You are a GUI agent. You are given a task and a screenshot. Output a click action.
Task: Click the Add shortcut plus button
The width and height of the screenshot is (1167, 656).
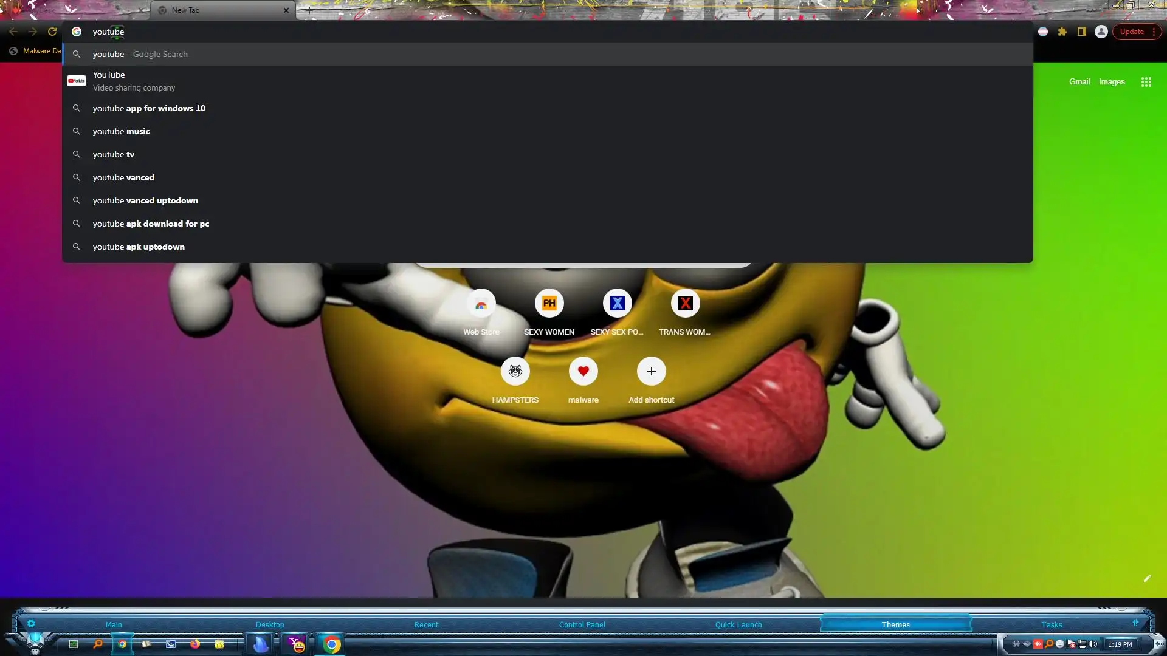click(x=652, y=371)
